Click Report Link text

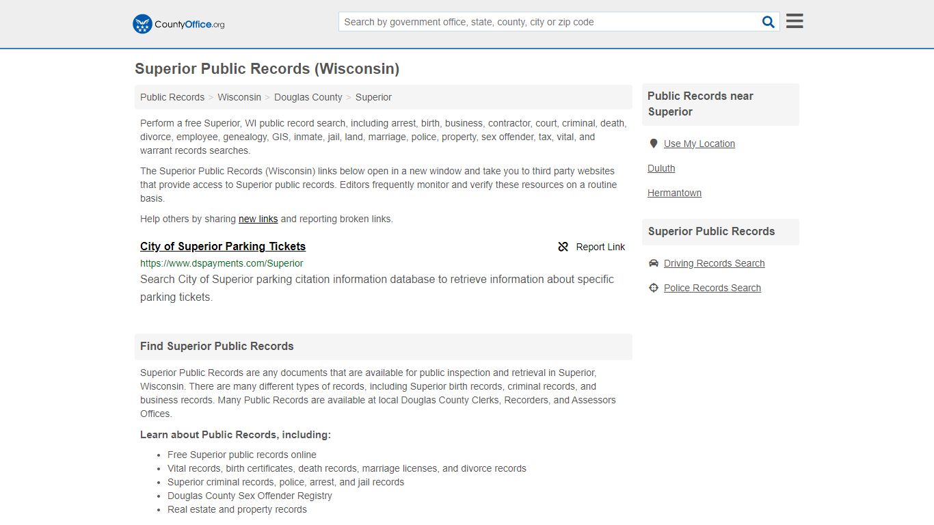(x=600, y=247)
